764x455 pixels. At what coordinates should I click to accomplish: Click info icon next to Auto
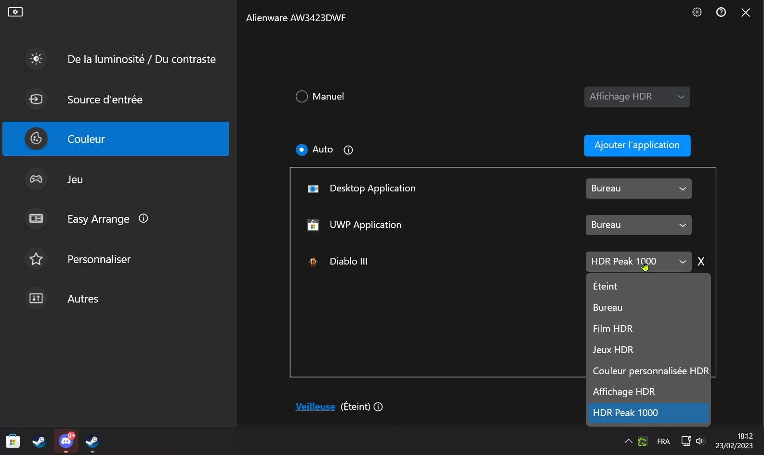[x=348, y=150]
